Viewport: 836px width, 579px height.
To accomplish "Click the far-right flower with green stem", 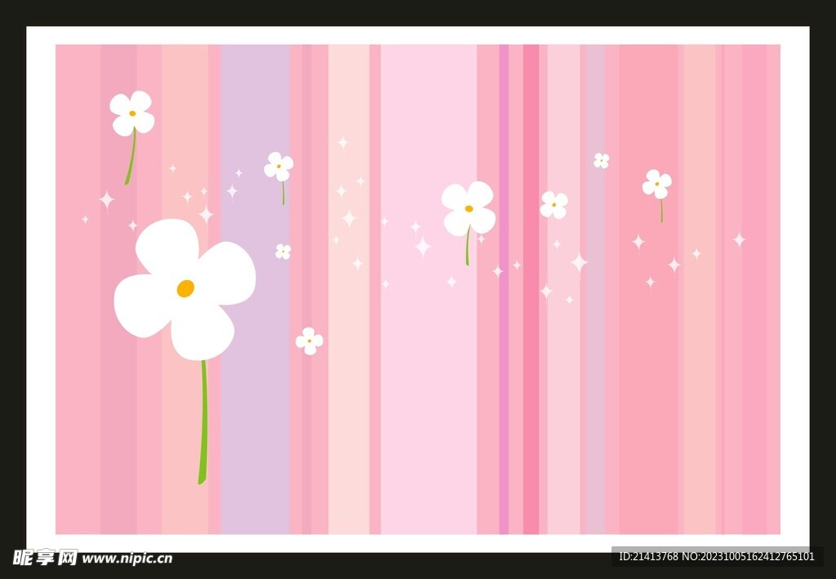I will pos(656,184).
